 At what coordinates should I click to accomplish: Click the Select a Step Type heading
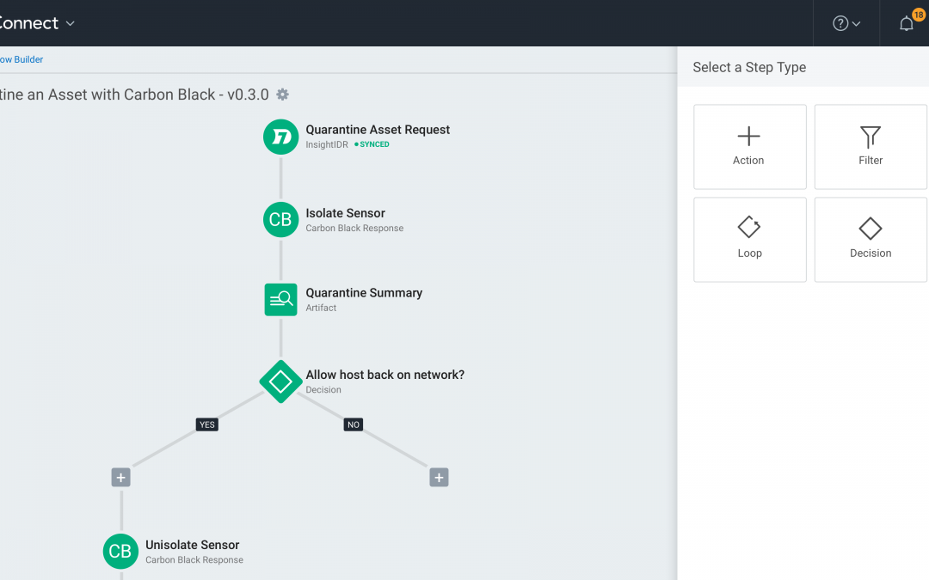749,68
